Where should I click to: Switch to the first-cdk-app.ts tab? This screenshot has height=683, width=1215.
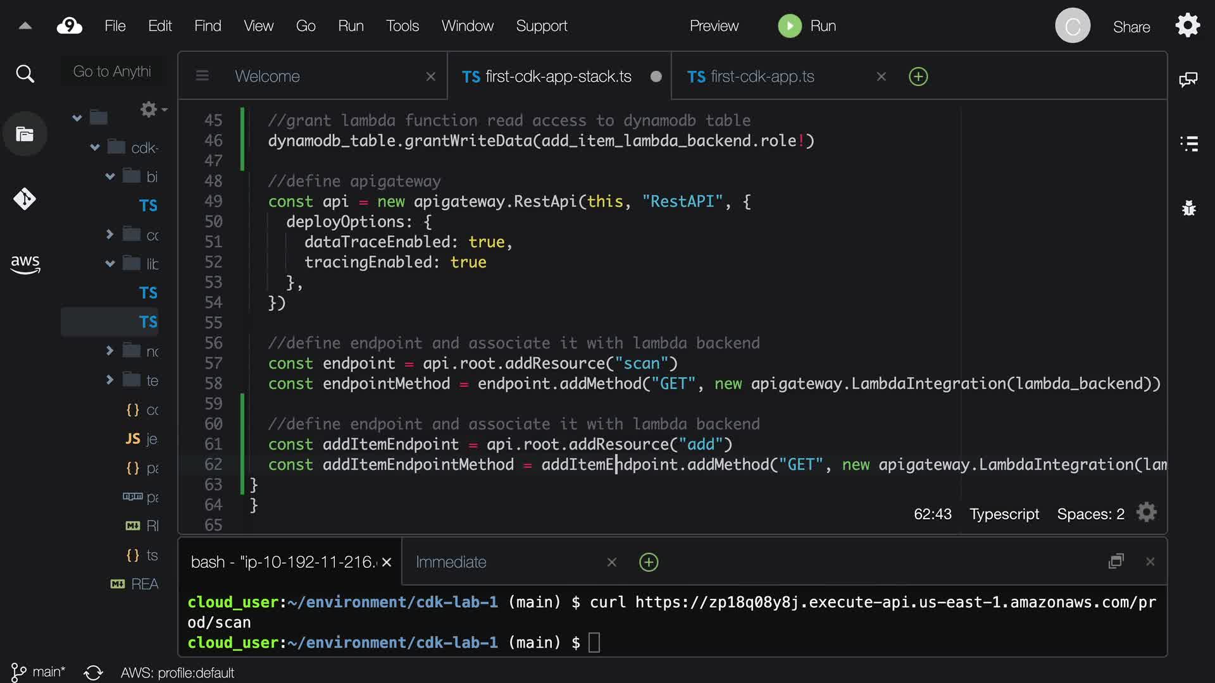pyautogui.click(x=762, y=77)
